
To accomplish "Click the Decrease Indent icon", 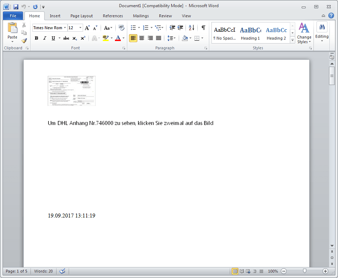I will click(172, 28).
